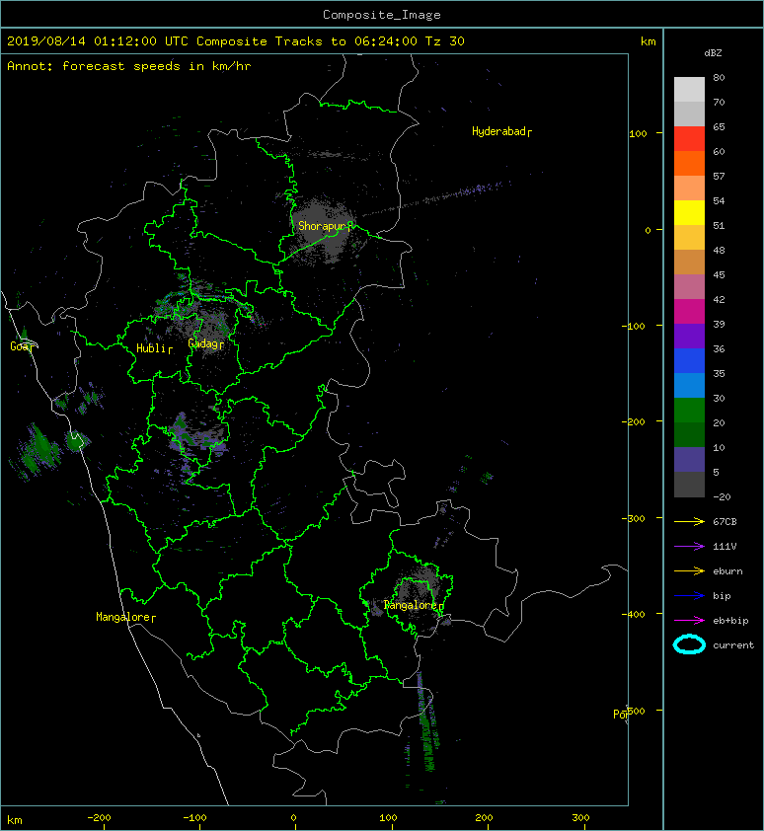This screenshot has width=764, height=831.
Task: Click the 60 dBZ orange color swatch
Action: [x=689, y=164]
